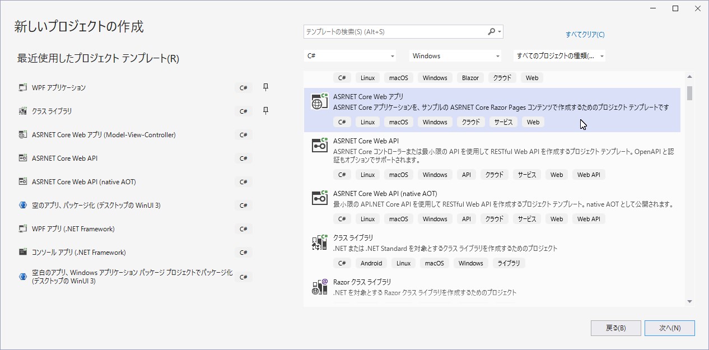
Task: Expand the すべてのプロジェクトの種類 dropdown
Action: click(559, 56)
